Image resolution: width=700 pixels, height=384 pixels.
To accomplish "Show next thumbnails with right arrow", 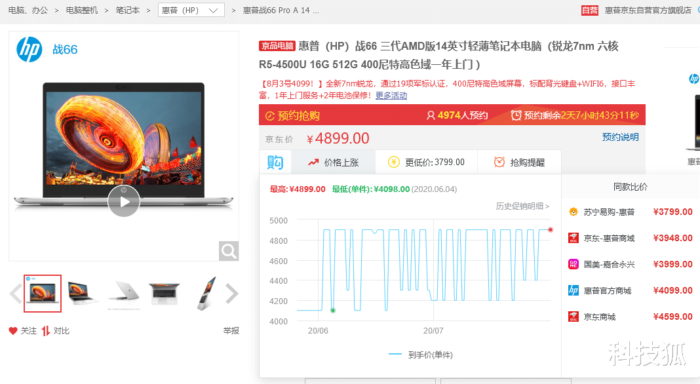I will tap(232, 294).
